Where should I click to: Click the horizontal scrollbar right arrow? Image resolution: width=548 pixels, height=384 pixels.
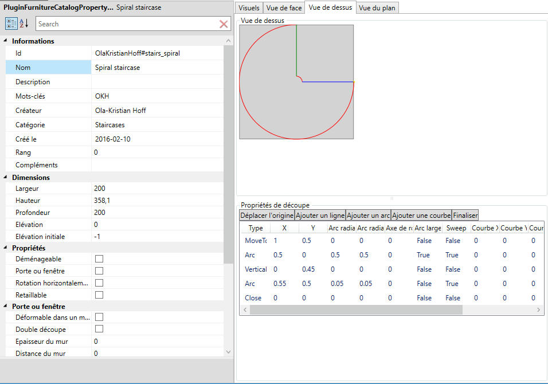(538, 309)
